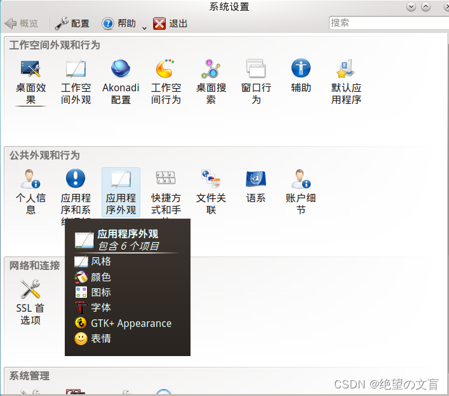Screen dimensions: 449x396
Task: Open 辅助 accessibility settings
Action: (x=301, y=75)
